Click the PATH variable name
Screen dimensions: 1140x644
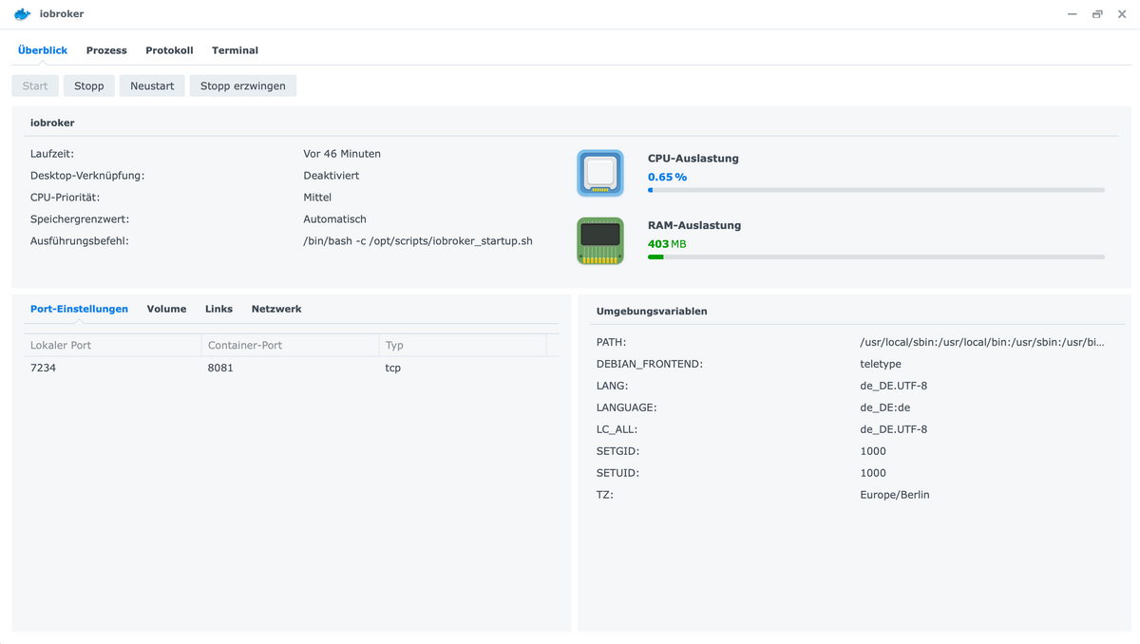tap(612, 342)
